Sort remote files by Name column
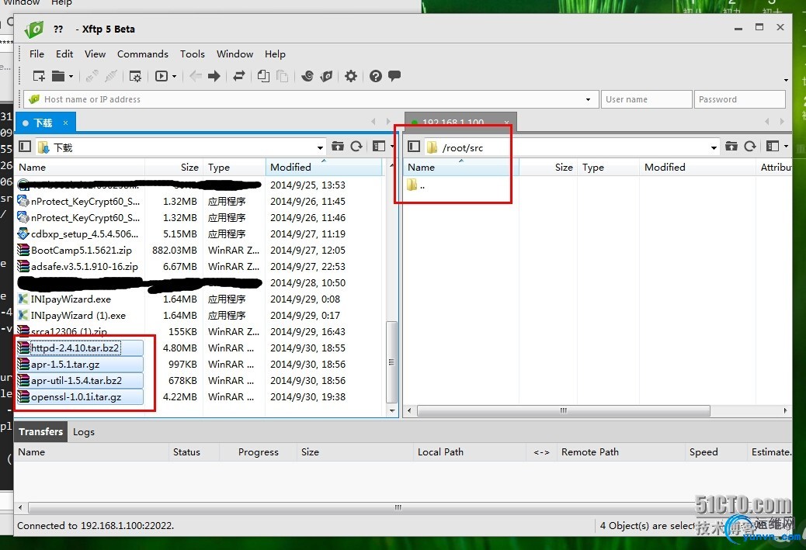Viewport: 806px width, 550px height. click(x=460, y=168)
